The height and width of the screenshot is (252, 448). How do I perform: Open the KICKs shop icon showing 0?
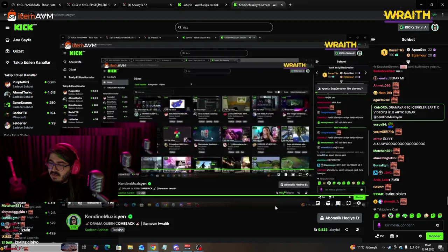coord(394,236)
